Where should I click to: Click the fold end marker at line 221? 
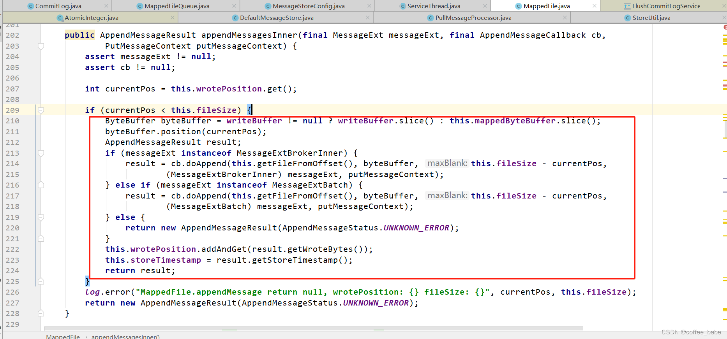pyautogui.click(x=41, y=239)
